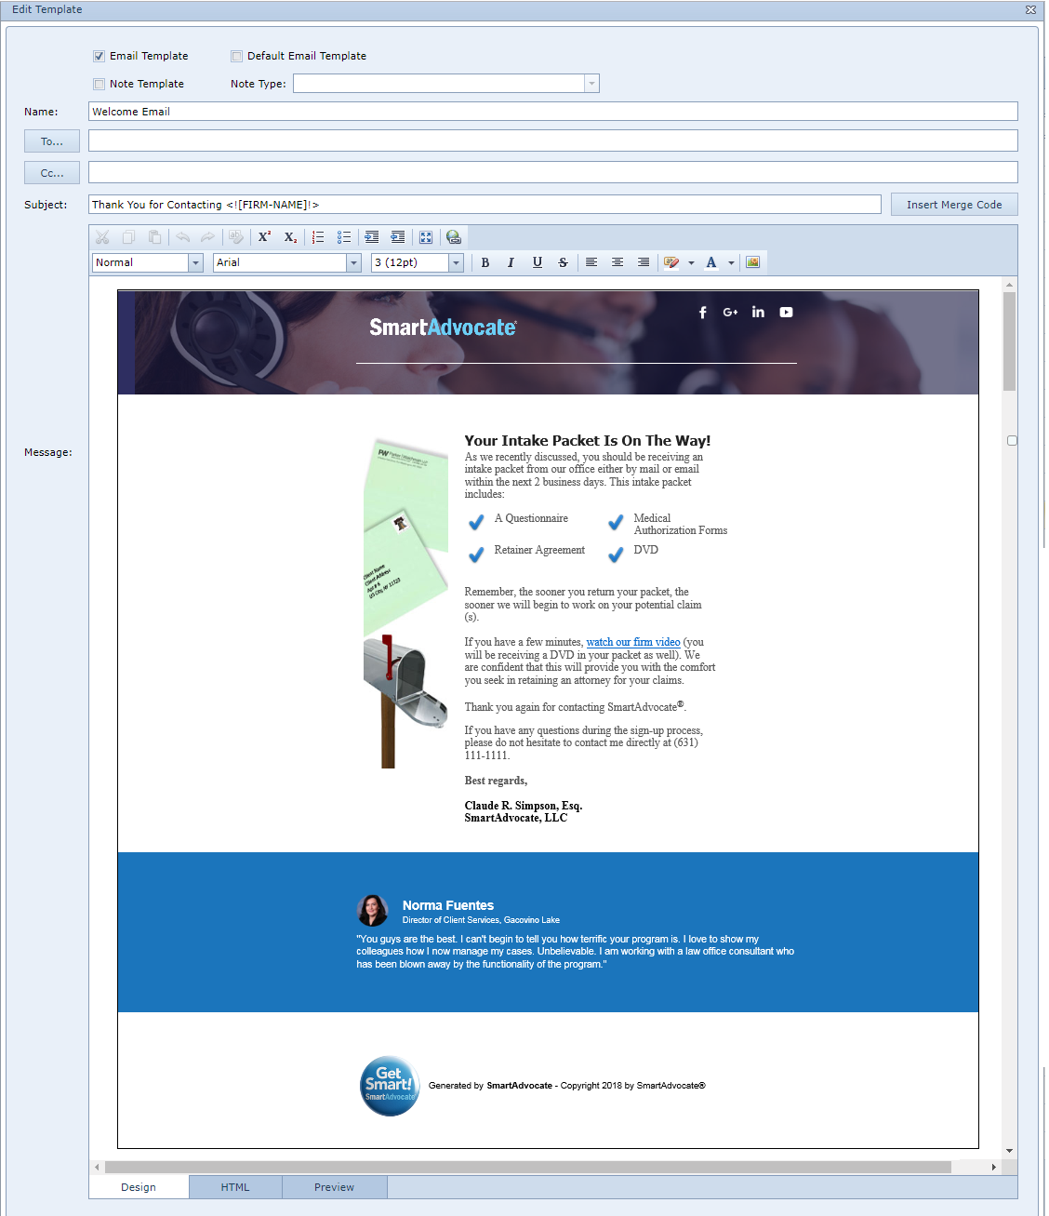Open the font size 3 (12pt) dropdown
This screenshot has height=1216, width=1049.
click(456, 263)
